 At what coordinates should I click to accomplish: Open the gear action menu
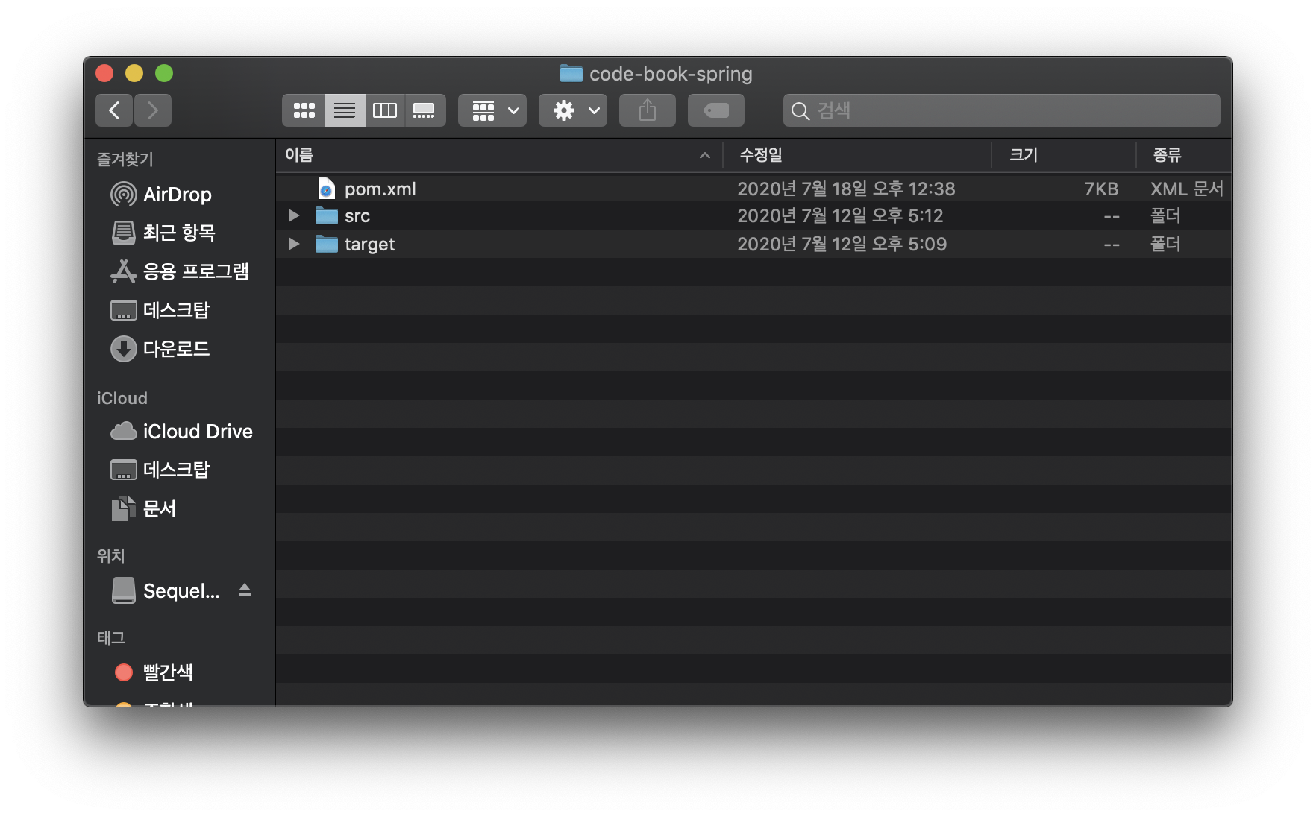click(573, 110)
